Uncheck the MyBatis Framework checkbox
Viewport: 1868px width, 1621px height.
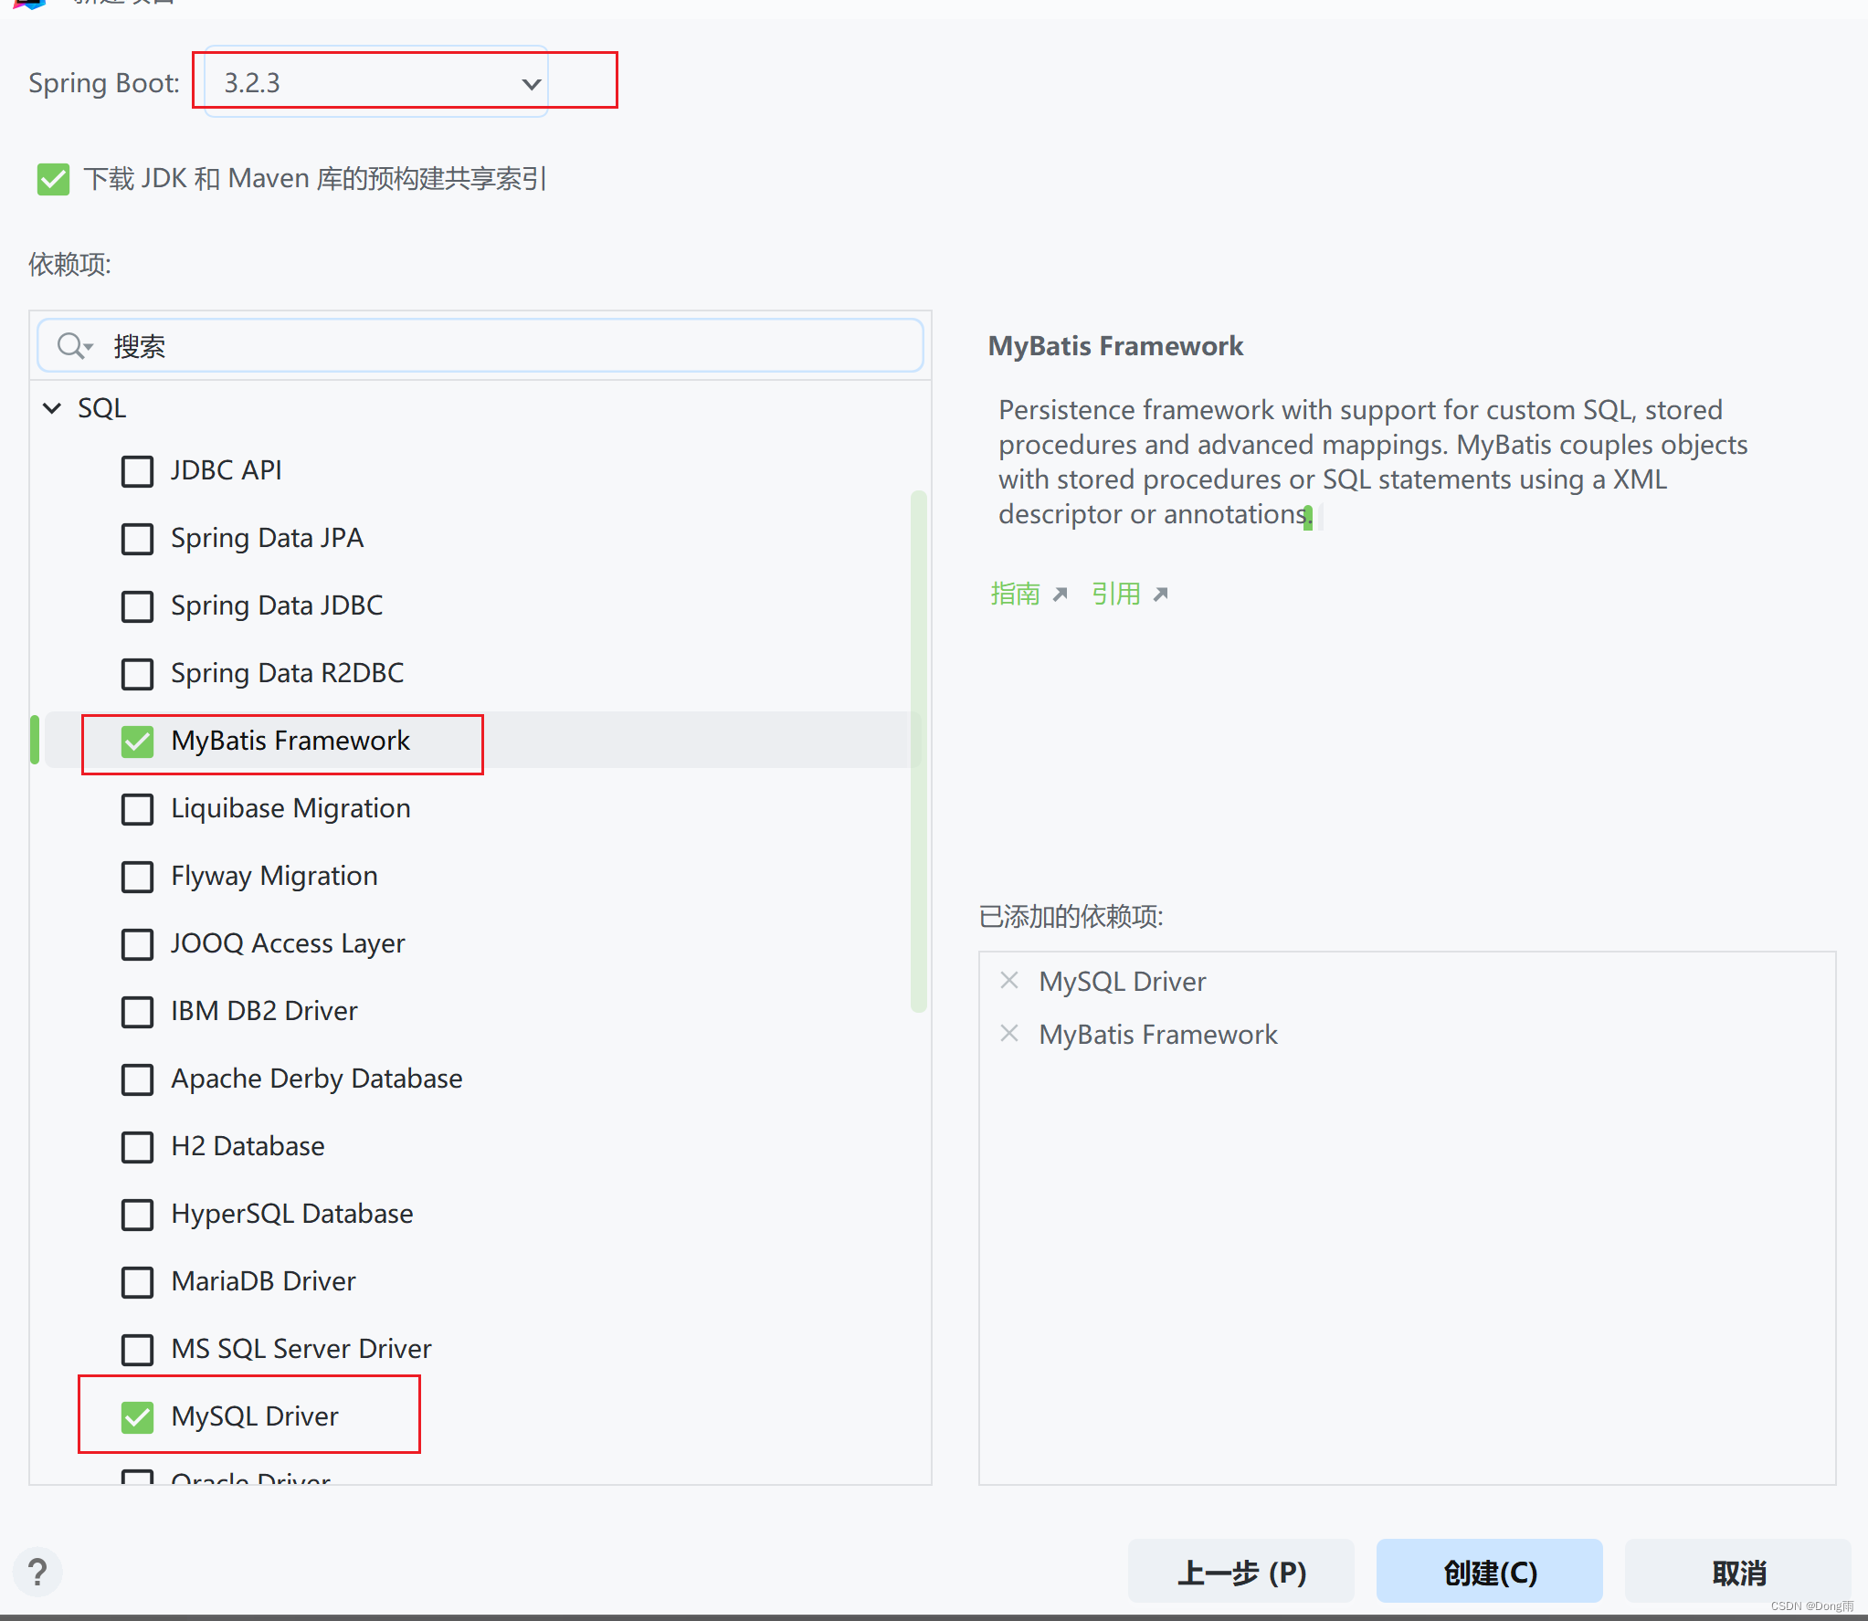[138, 742]
